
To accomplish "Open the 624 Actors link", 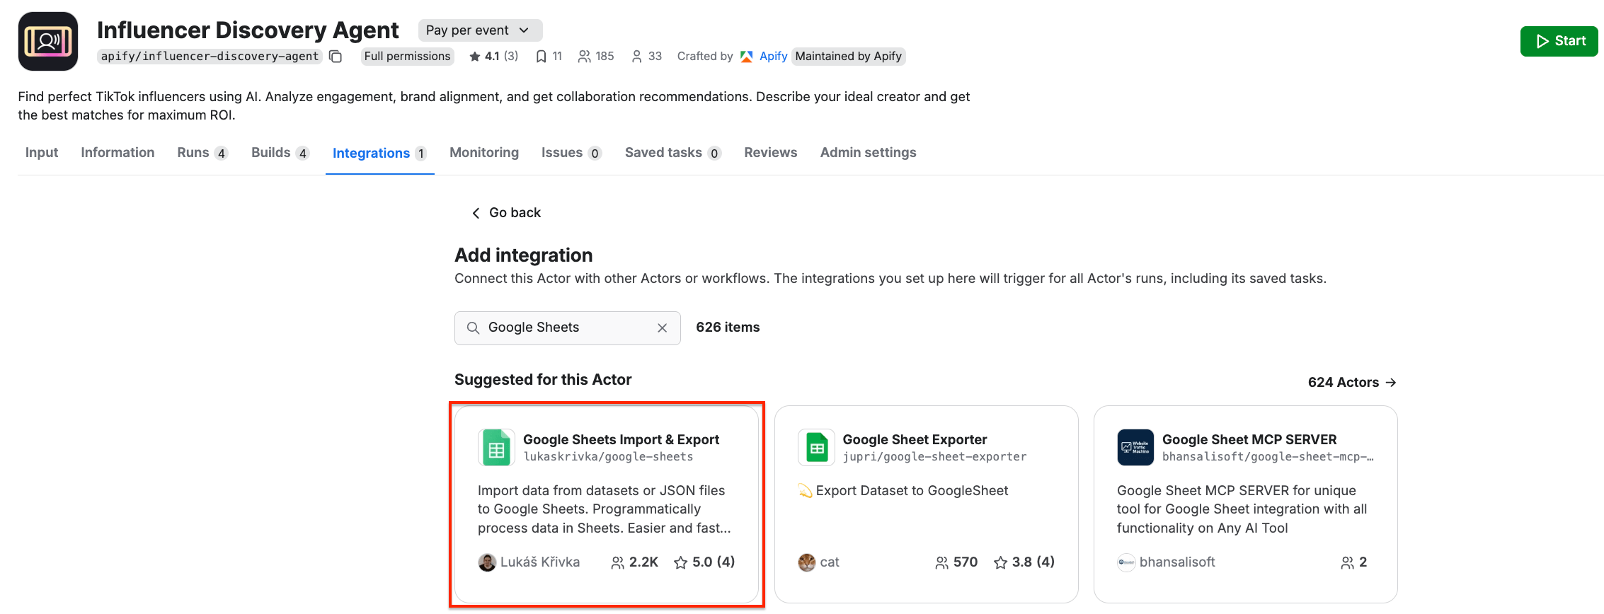I will tap(1352, 383).
